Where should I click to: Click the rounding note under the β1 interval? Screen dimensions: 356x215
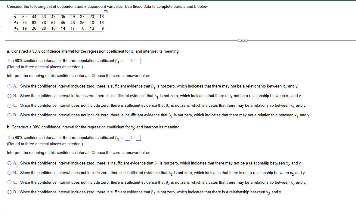[45, 67]
